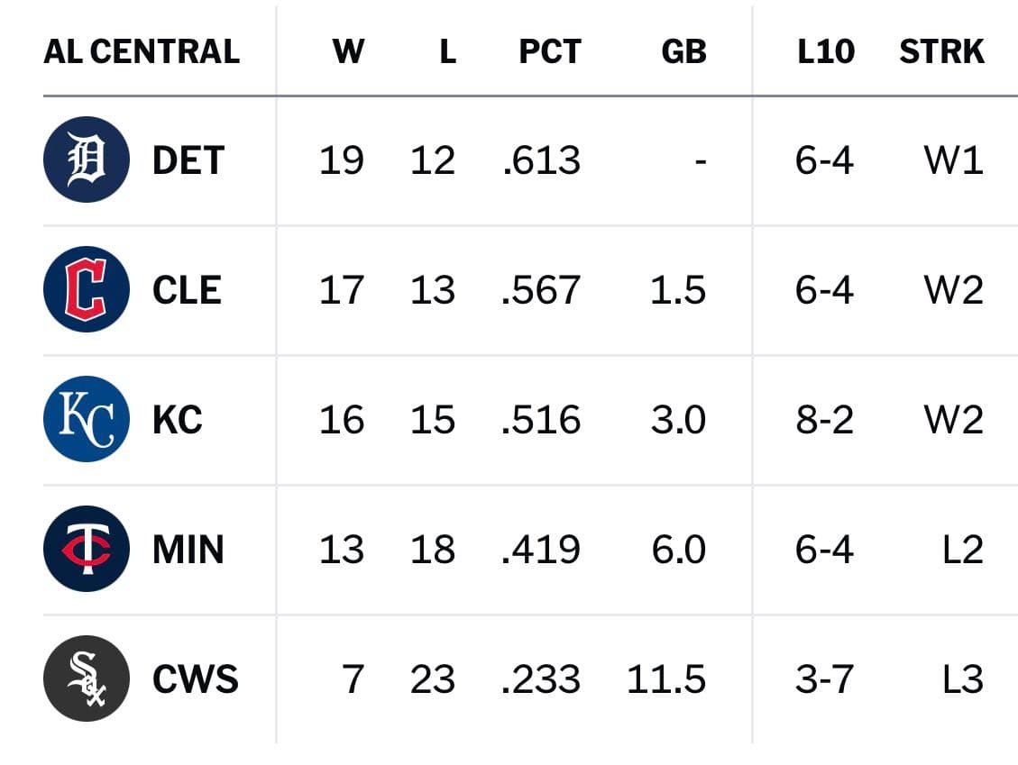Sort by the GB column header
Screen dimensions: 1018x765
683,52
